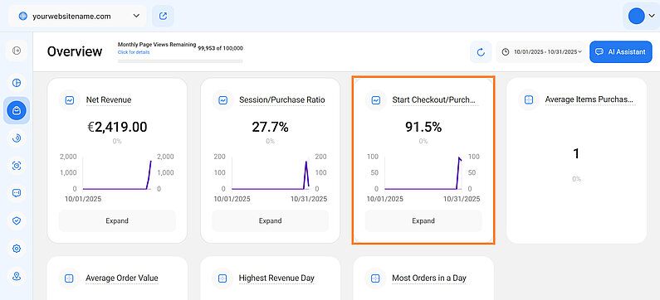The image size is (660, 300).
Task: Click the 'Average Order Value' title
Action: (x=122, y=278)
